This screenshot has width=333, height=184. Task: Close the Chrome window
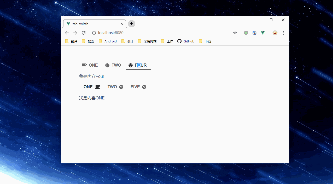tap(283, 20)
